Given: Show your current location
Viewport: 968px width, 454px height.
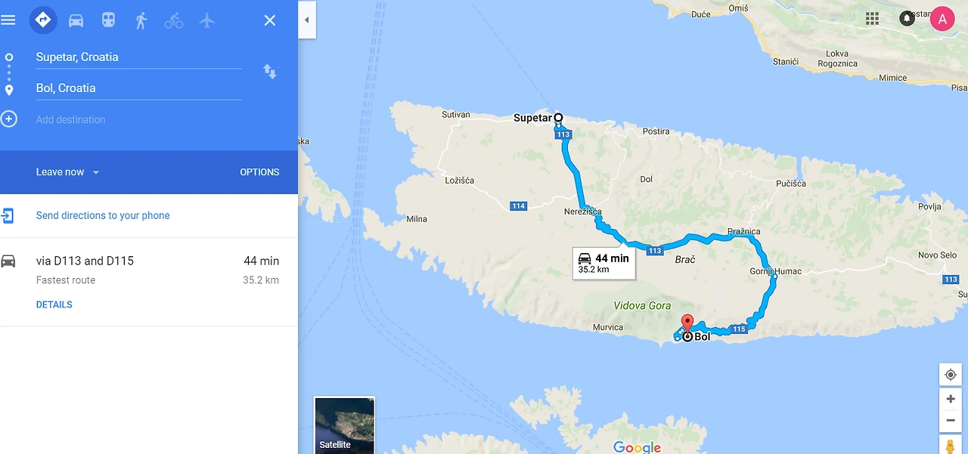Looking at the screenshot, I should click(x=951, y=375).
